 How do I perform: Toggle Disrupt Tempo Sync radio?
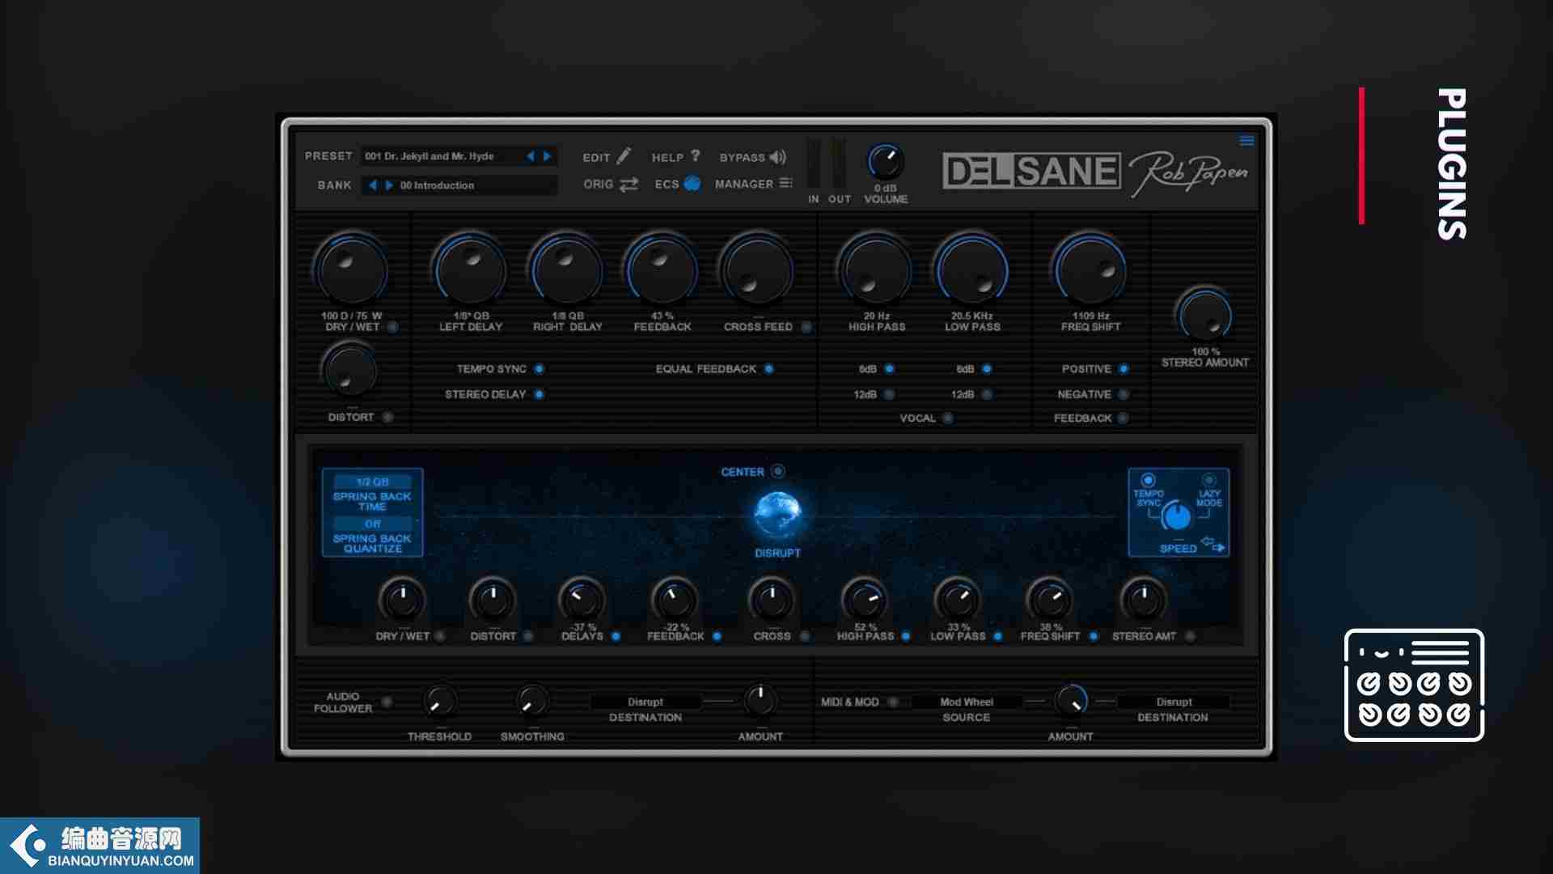pyautogui.click(x=1148, y=480)
